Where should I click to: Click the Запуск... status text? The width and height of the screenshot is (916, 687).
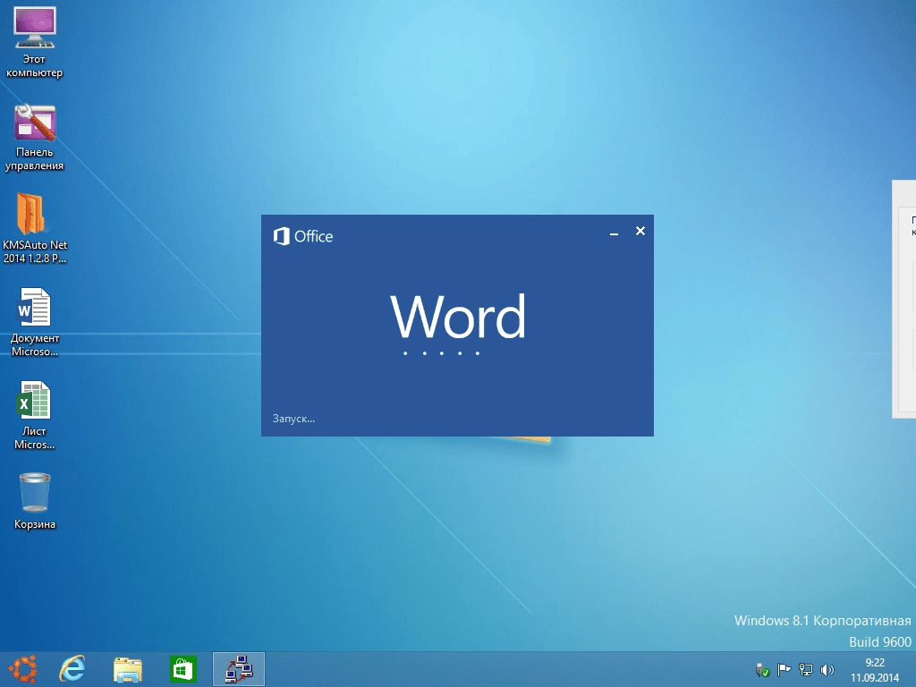(x=293, y=419)
